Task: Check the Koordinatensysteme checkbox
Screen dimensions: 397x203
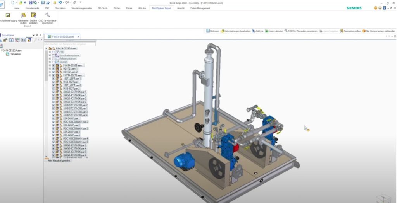Action: coord(54,55)
